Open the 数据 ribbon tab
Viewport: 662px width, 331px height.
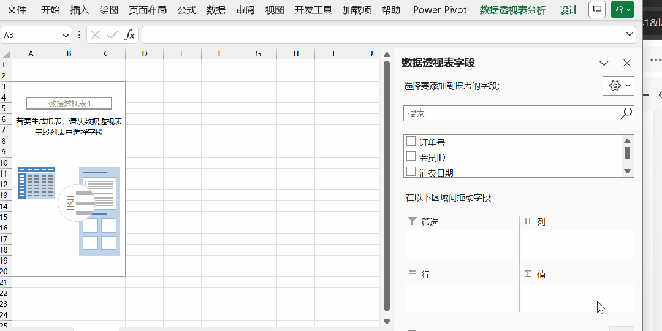click(x=216, y=10)
